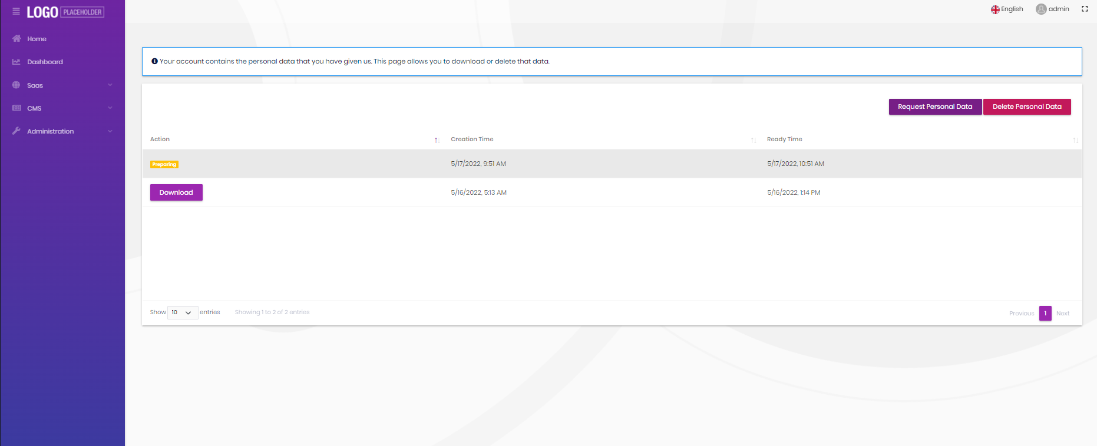The height and width of the screenshot is (446, 1097).
Task: Open the English language selector
Action: coord(1007,9)
